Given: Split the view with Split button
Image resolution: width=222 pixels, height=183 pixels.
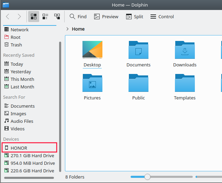Looking at the screenshot, I should pos(134,17).
